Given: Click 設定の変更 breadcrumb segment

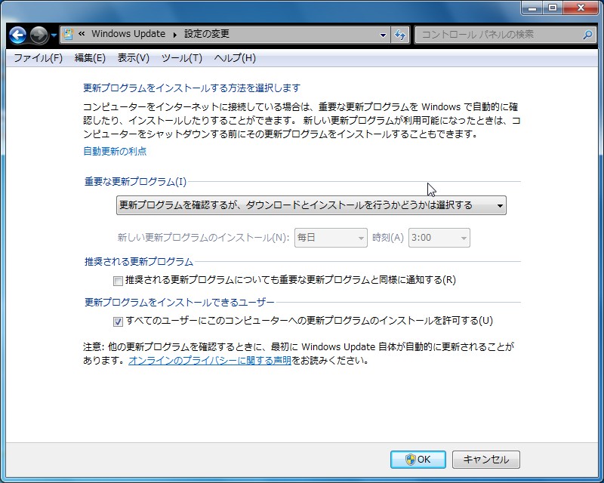Looking at the screenshot, I should [x=207, y=34].
